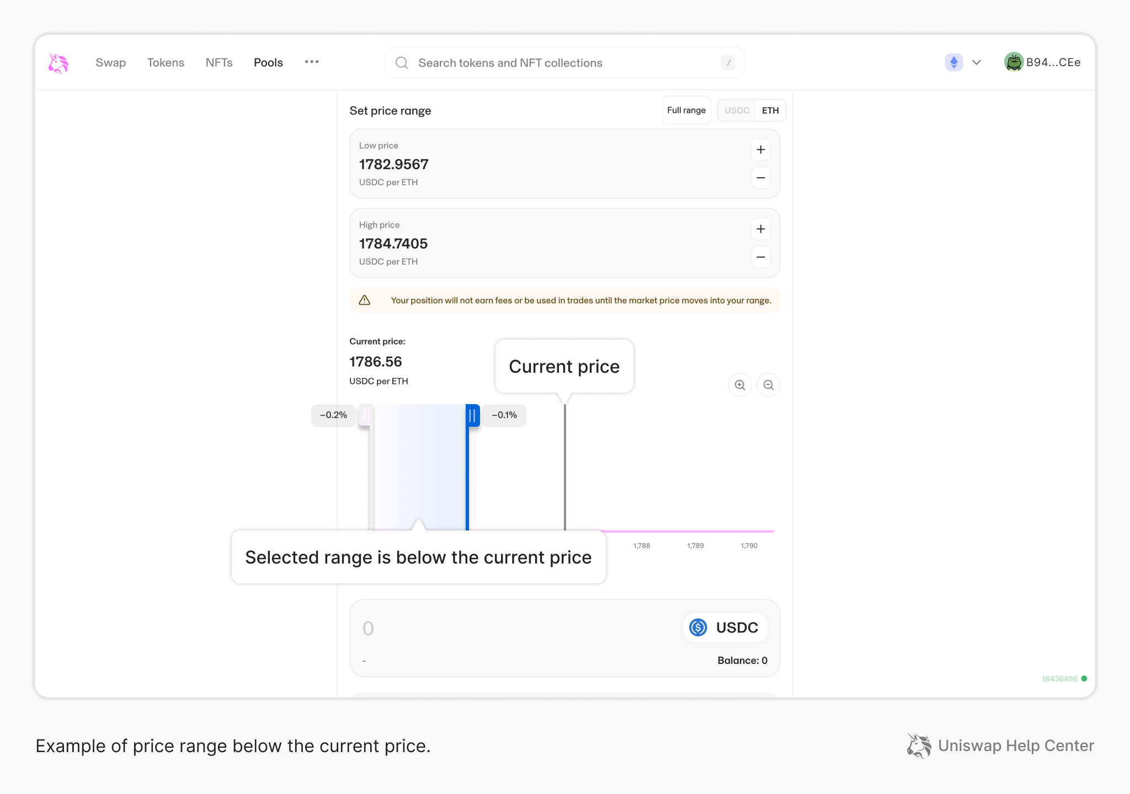Select ETH in the price denomination toggle
The width and height of the screenshot is (1130, 794).
coord(770,110)
